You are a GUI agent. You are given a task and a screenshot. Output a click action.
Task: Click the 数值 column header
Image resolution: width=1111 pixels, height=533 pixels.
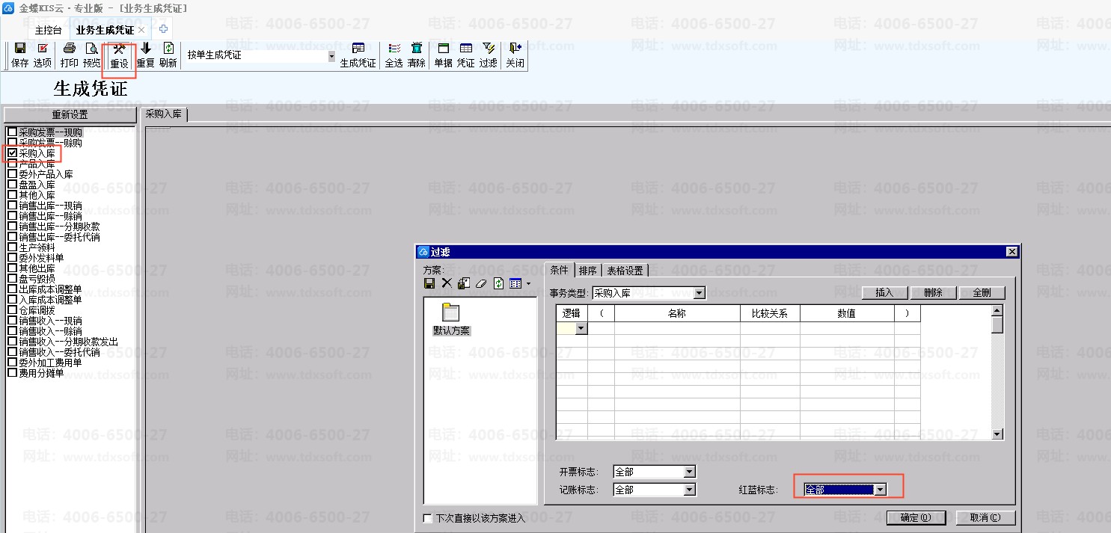pos(847,313)
